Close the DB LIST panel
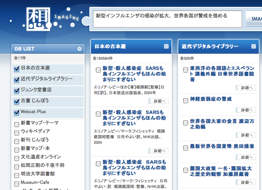 (x=79, y=49)
